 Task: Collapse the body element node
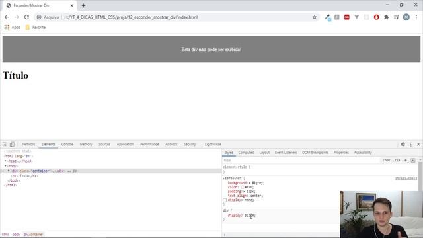pos(5,166)
